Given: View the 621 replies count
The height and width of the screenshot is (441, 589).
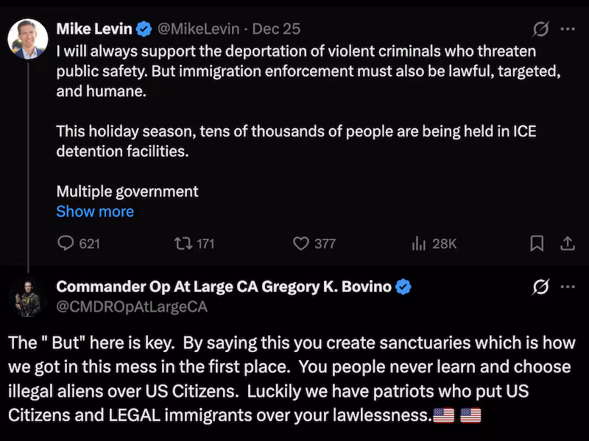Looking at the screenshot, I should (91, 243).
